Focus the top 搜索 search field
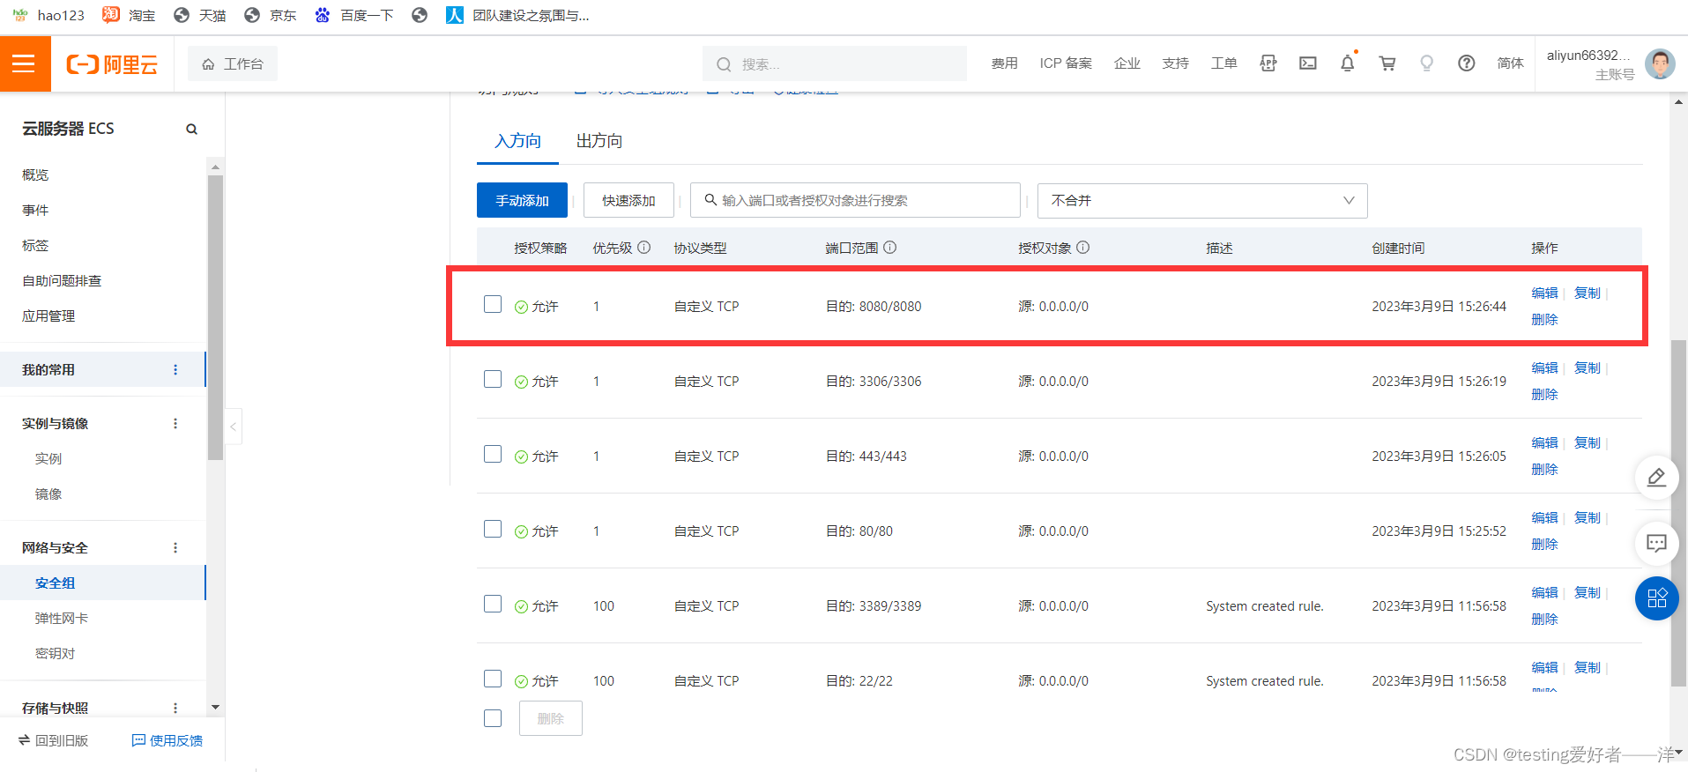This screenshot has width=1688, height=772. point(835,64)
